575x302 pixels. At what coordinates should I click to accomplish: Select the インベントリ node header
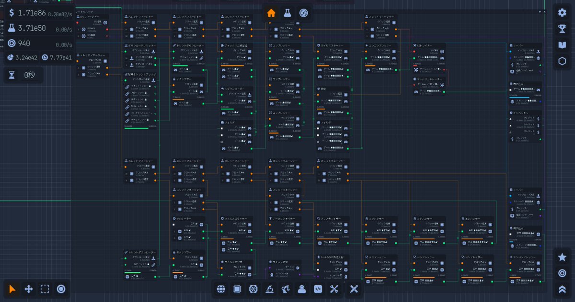[526, 113]
